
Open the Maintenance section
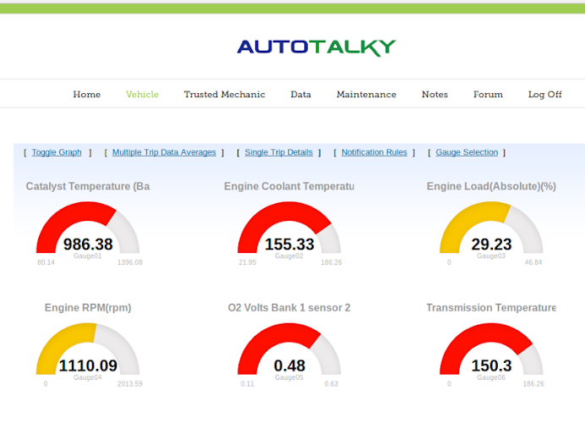tap(366, 95)
